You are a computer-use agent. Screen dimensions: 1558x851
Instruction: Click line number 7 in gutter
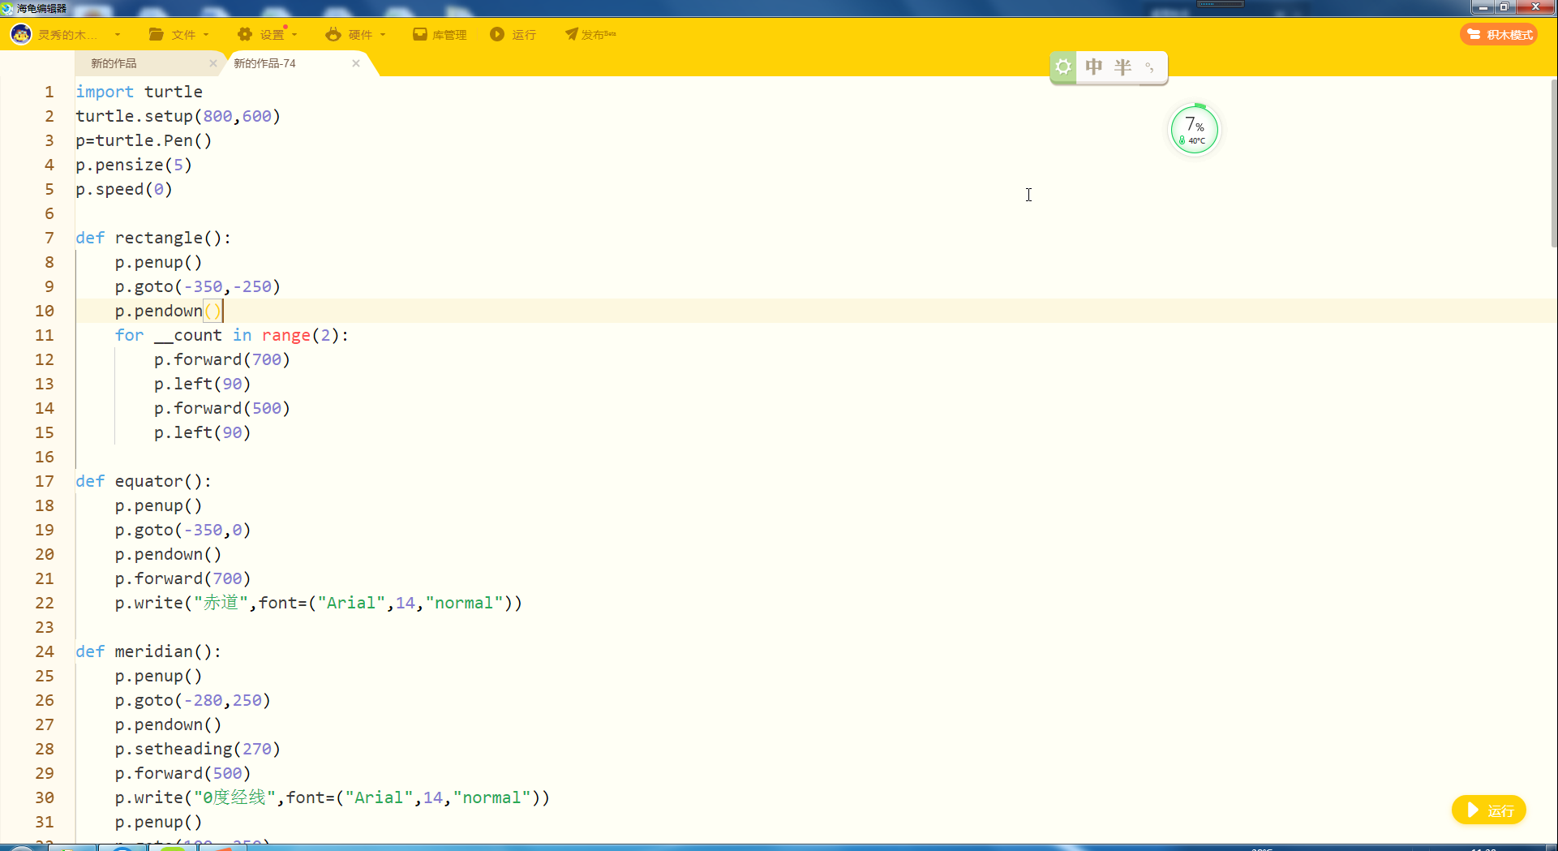49,238
